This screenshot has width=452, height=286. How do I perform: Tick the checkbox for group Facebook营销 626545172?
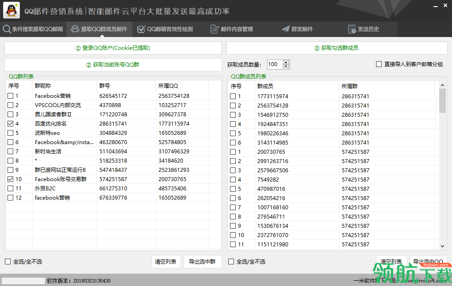point(11,96)
